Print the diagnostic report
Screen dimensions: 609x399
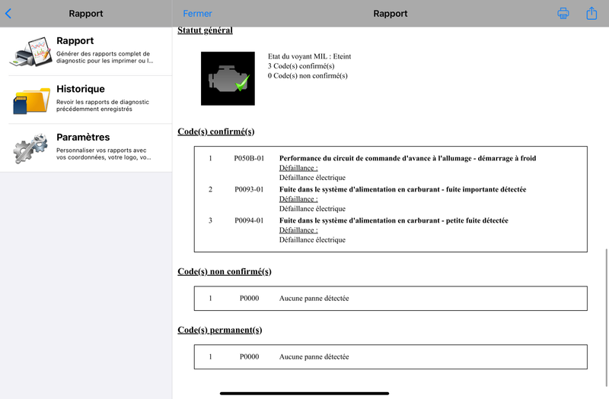coord(563,14)
